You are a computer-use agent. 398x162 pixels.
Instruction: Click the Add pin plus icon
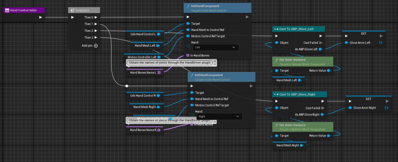96,46
